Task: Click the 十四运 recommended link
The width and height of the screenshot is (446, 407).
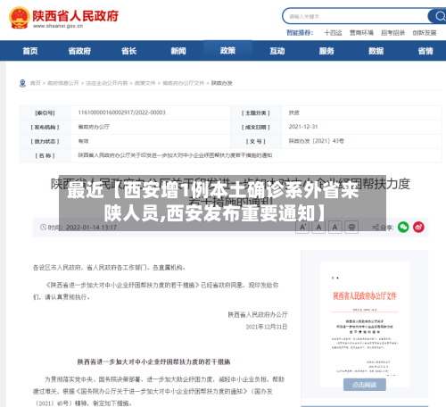Action: (x=333, y=33)
